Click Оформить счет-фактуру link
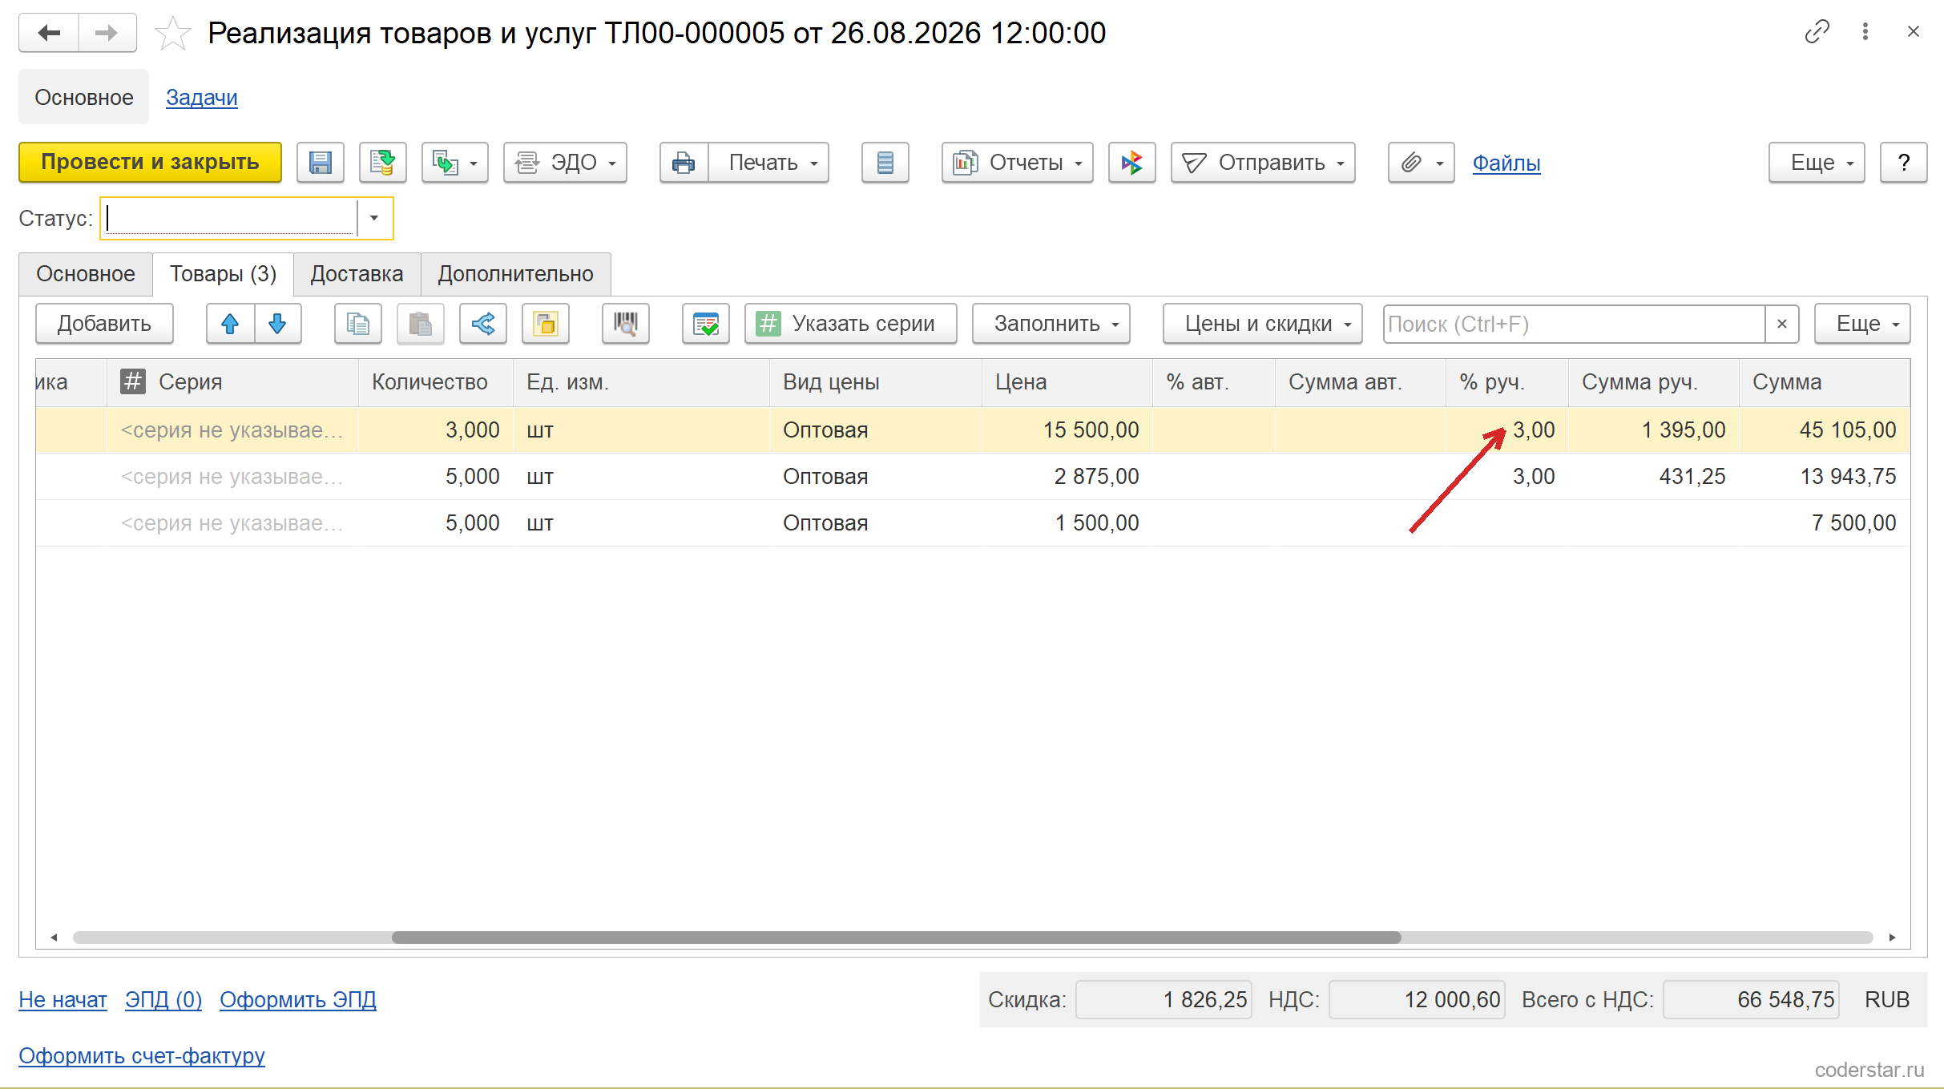Image resolution: width=1944 pixels, height=1089 pixels. pyautogui.click(x=142, y=1056)
